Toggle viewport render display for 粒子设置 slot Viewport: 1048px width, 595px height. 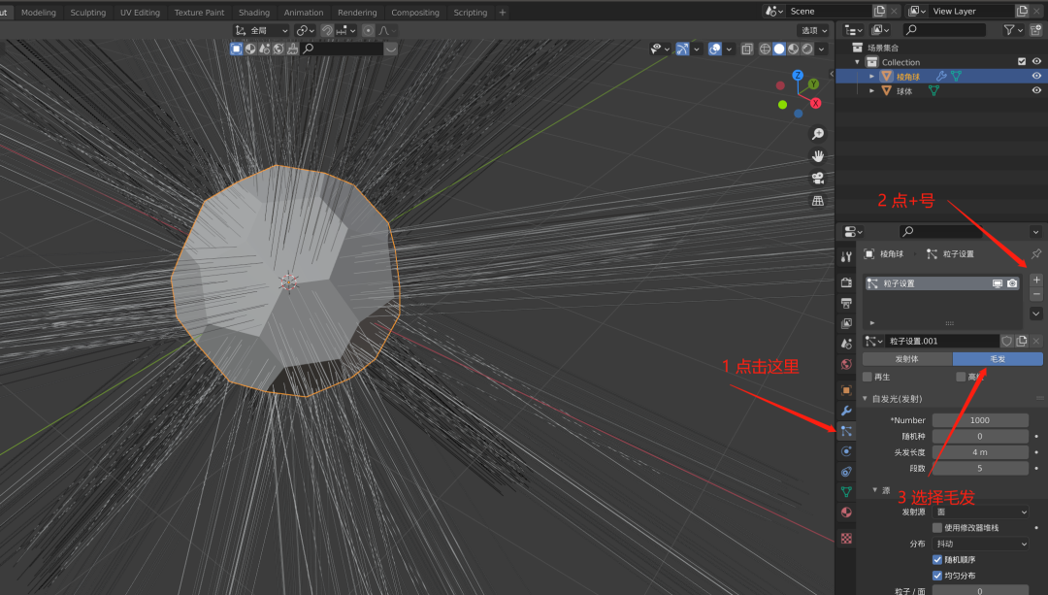(998, 283)
